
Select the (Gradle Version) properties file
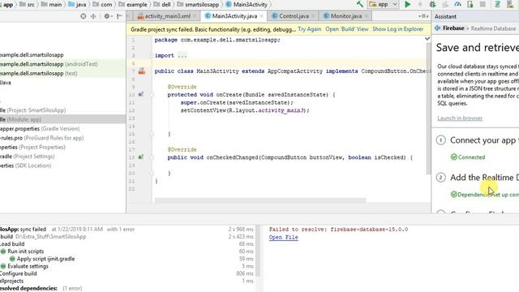click(x=62, y=129)
